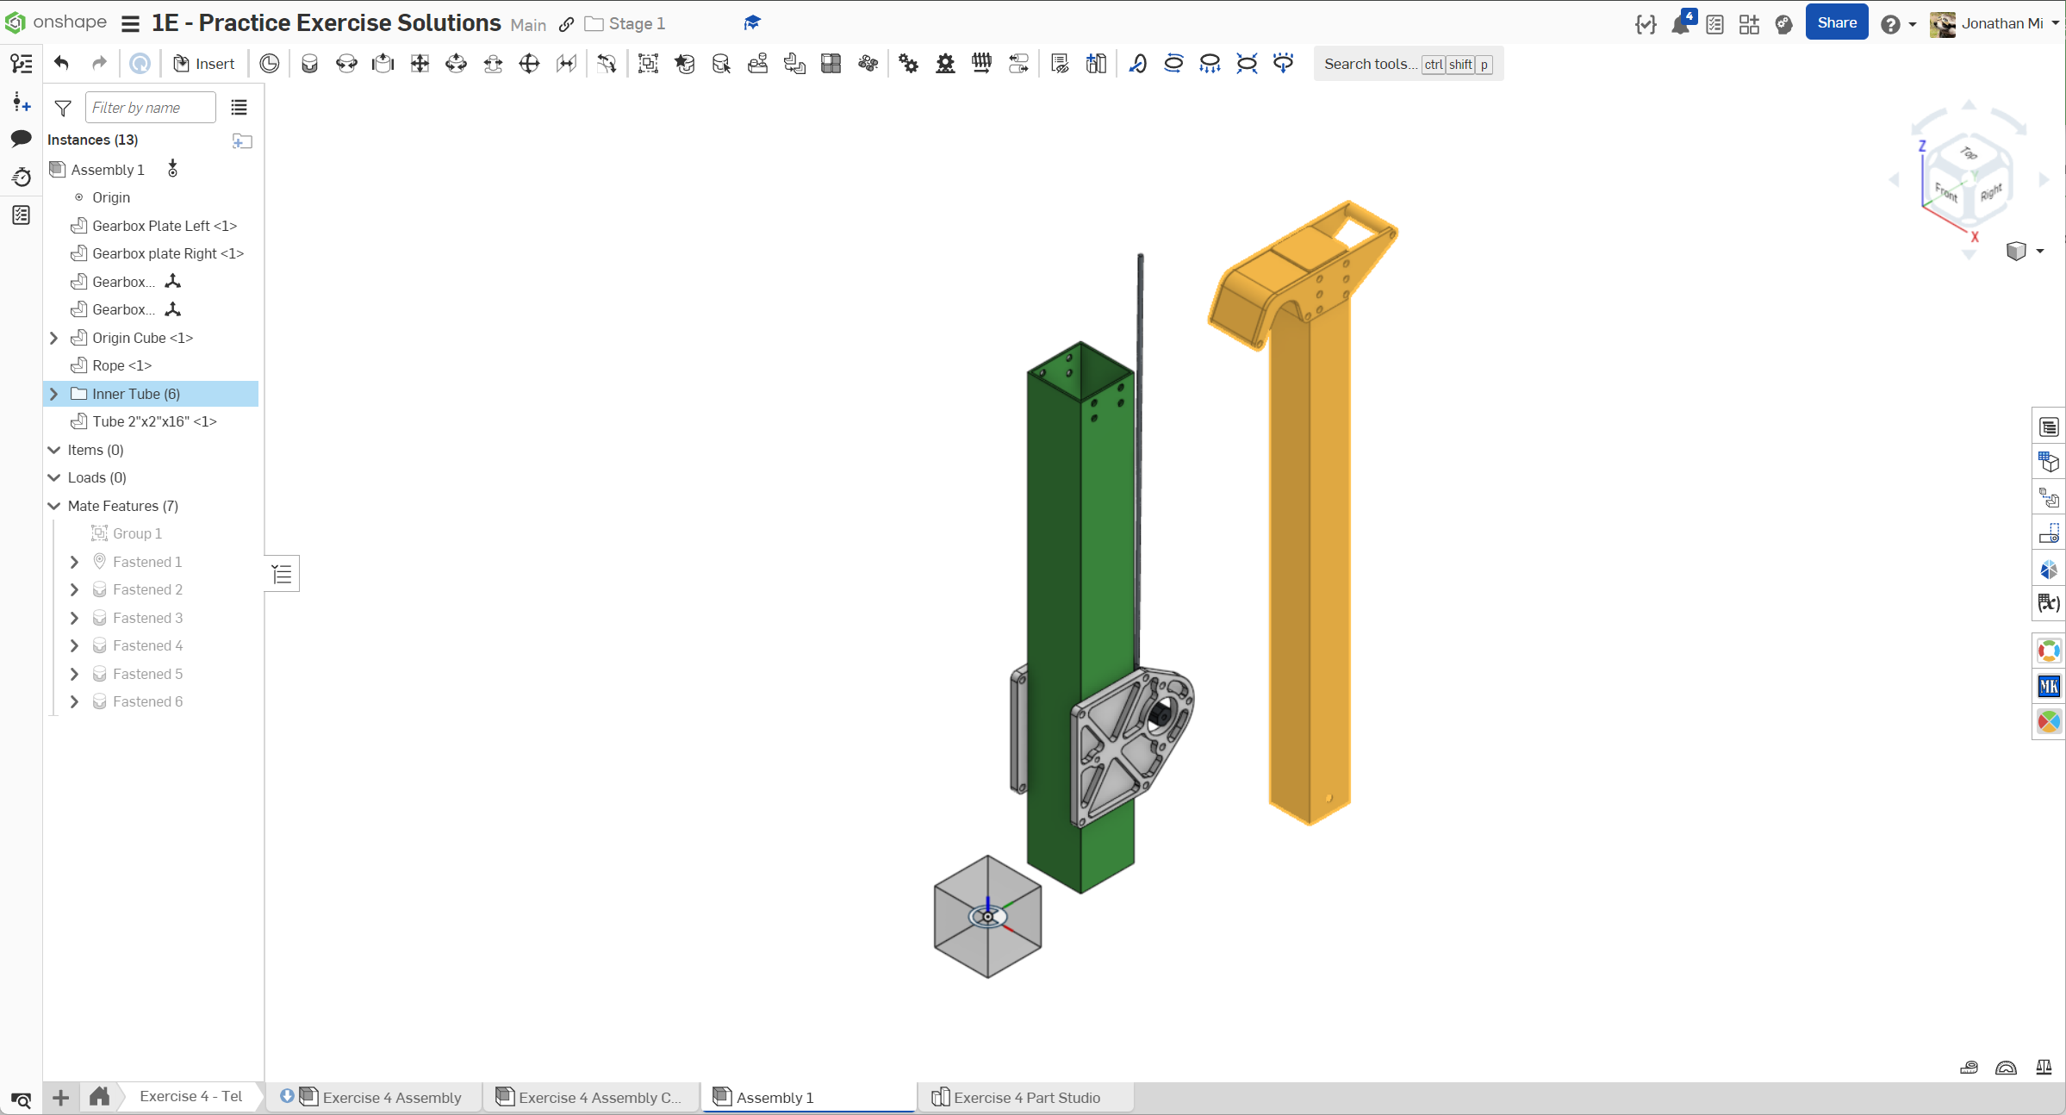Collapse the Mate Features section
The width and height of the screenshot is (2066, 1115).
54,506
